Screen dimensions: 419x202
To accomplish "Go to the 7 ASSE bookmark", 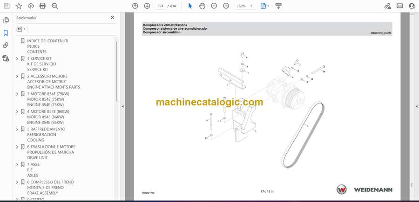I will (x=34, y=170).
